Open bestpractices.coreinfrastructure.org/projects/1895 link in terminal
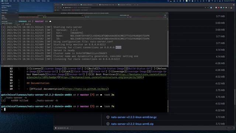236x133 pixels. [101, 77]
